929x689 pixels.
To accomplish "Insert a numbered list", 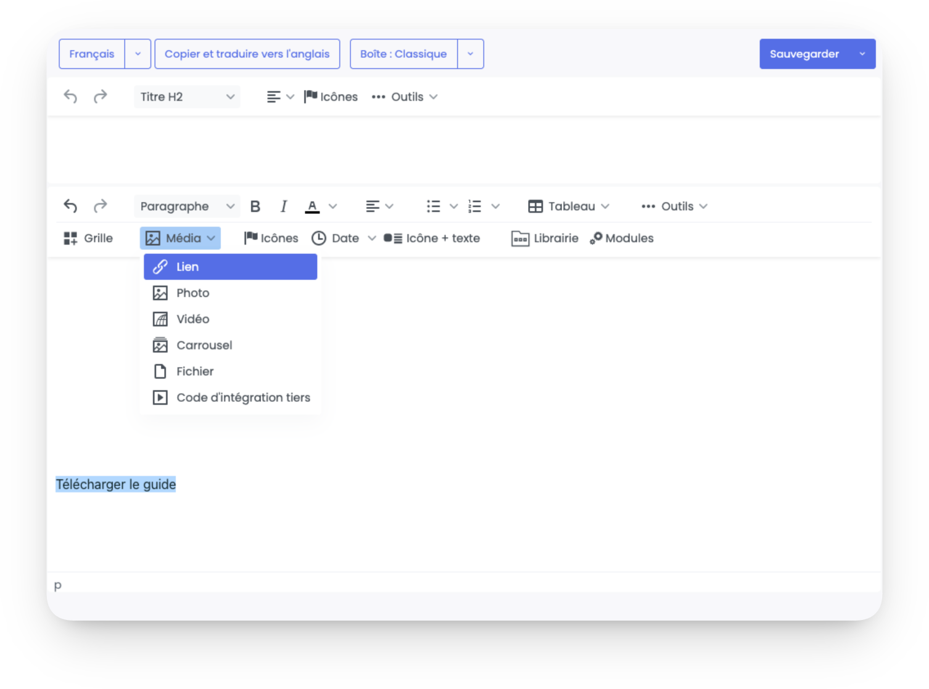I will pyautogui.click(x=474, y=206).
